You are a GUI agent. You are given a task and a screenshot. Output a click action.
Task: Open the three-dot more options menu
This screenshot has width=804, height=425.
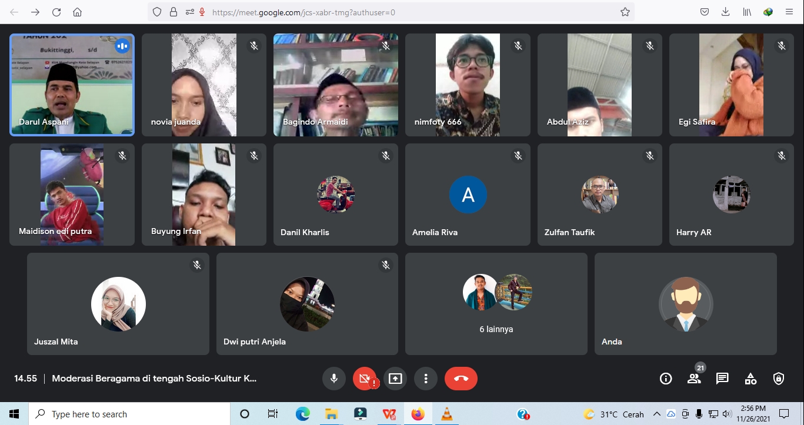(426, 379)
